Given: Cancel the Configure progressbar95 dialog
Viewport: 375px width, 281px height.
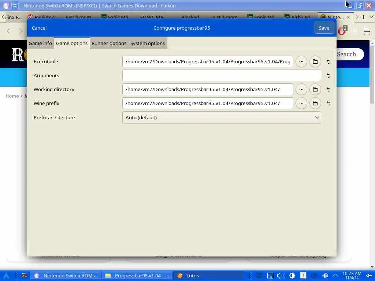Looking at the screenshot, I should (39, 28).
